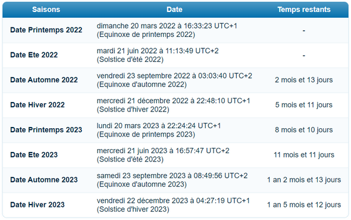Image resolution: width=351 pixels, height=220 pixels.
Task: Select the Date Automne 2022 row label
Action: point(44,80)
